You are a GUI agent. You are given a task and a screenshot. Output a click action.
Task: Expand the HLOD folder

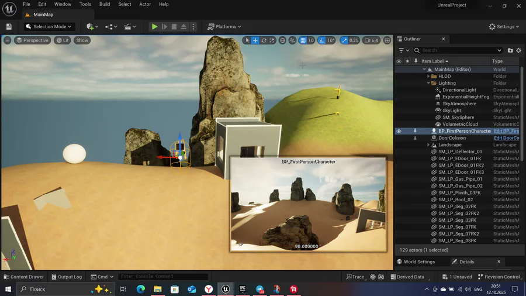click(428, 76)
